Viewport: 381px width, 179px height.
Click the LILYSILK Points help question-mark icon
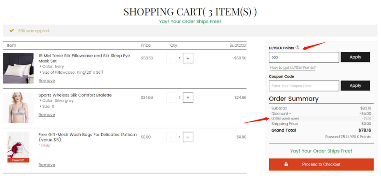point(297,48)
